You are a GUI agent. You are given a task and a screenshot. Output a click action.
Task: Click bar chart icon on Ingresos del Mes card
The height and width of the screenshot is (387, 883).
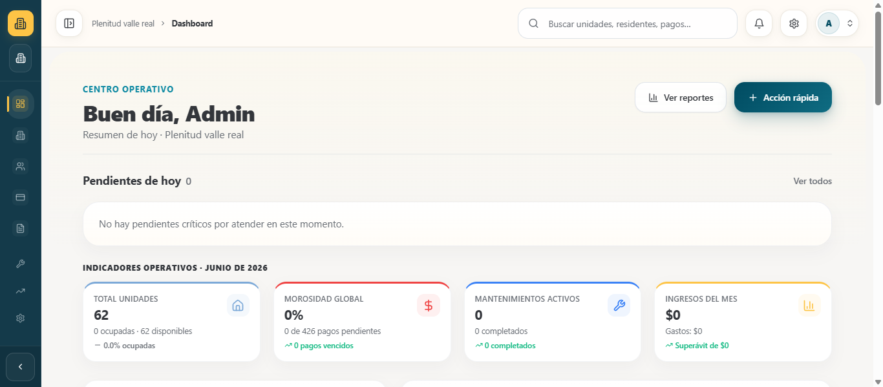[x=809, y=306]
